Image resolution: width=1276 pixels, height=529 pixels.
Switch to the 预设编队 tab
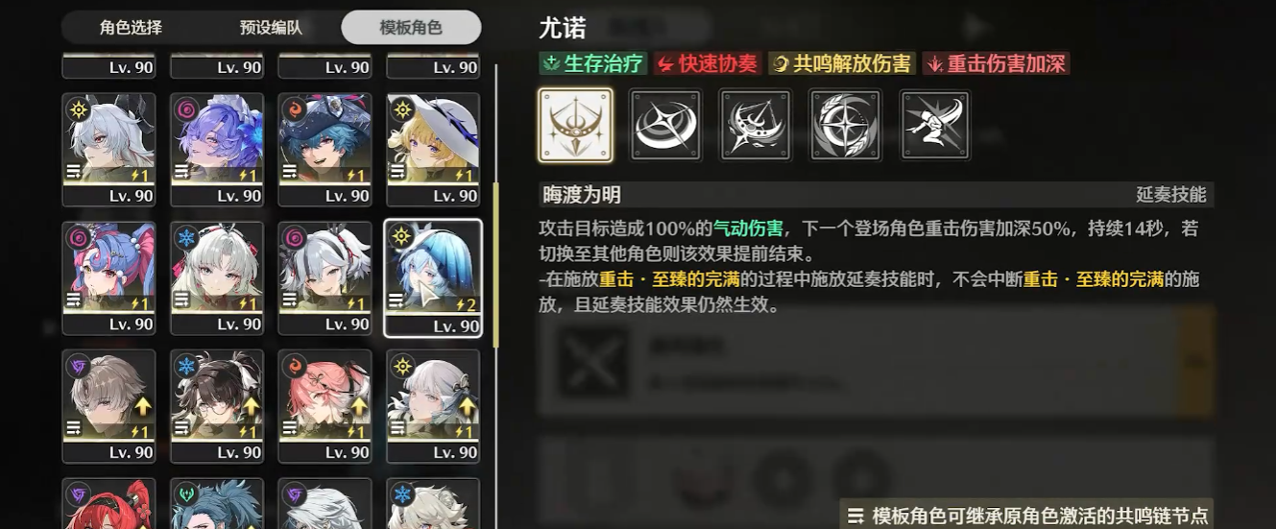point(271,27)
